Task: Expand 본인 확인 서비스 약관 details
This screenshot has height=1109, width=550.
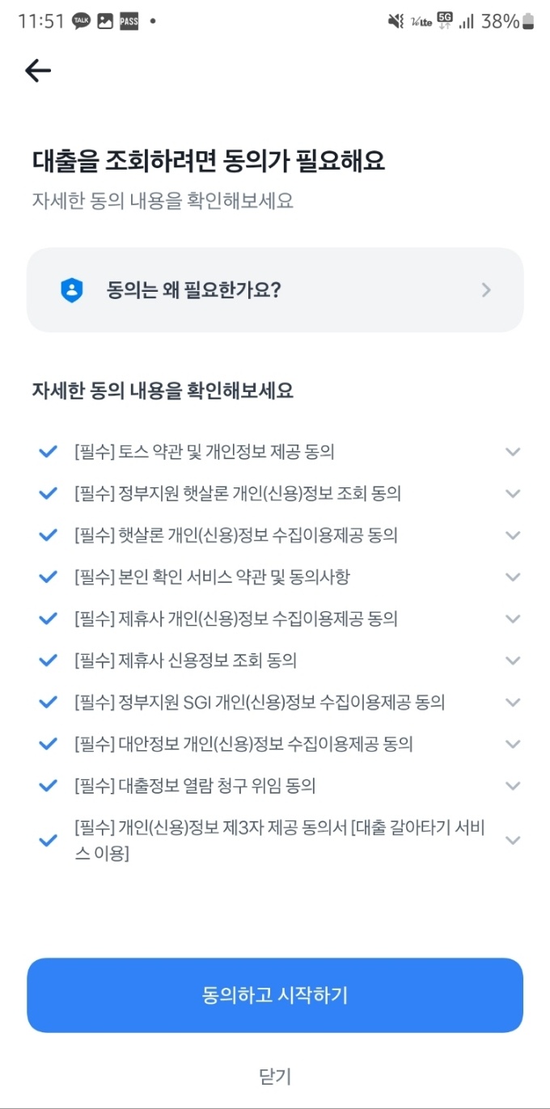Action: [512, 576]
